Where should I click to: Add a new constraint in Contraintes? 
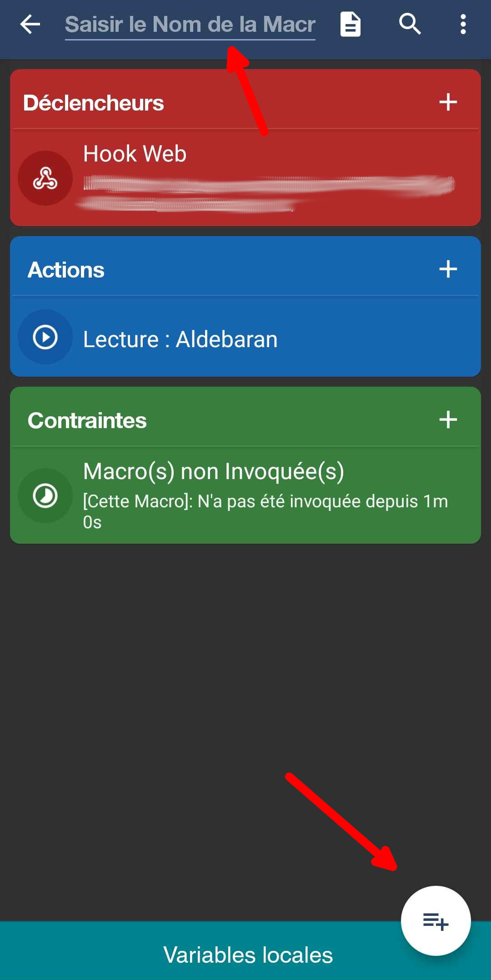point(448,420)
